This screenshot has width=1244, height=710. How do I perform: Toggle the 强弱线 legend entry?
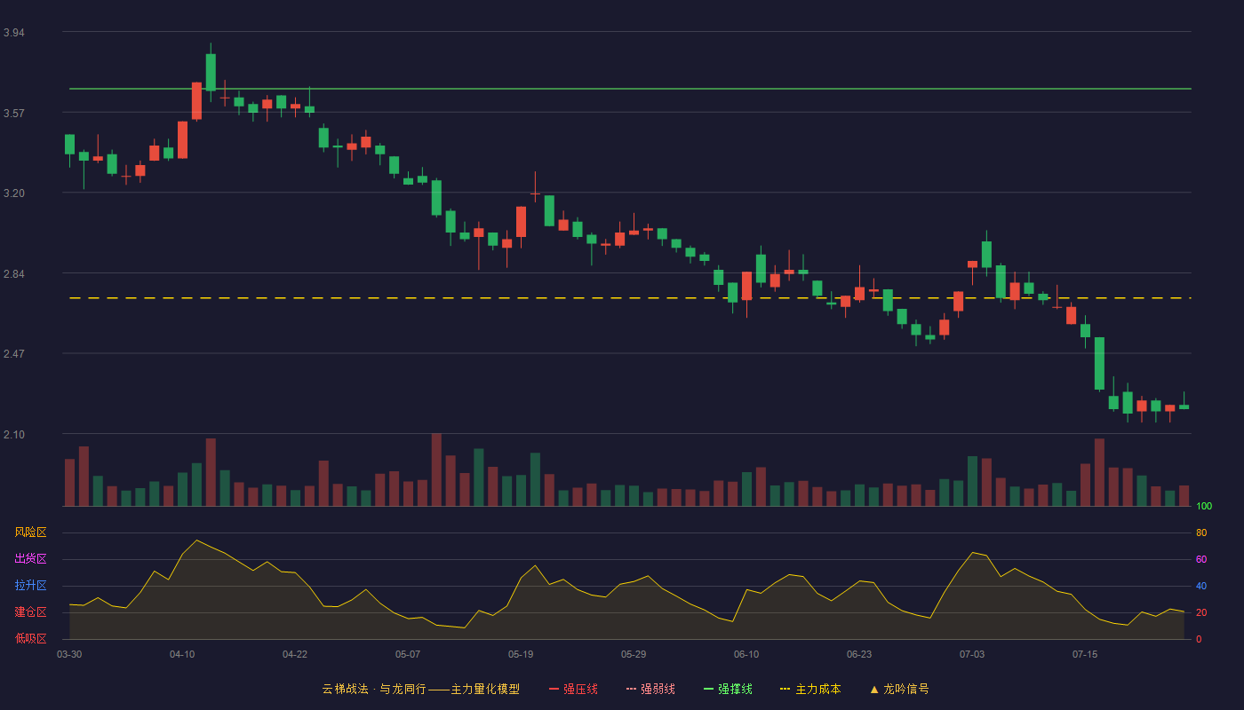click(650, 689)
